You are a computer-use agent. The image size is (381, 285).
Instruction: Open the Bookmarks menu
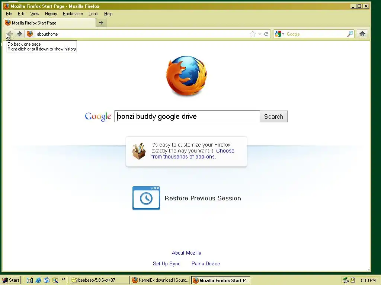pos(73,14)
